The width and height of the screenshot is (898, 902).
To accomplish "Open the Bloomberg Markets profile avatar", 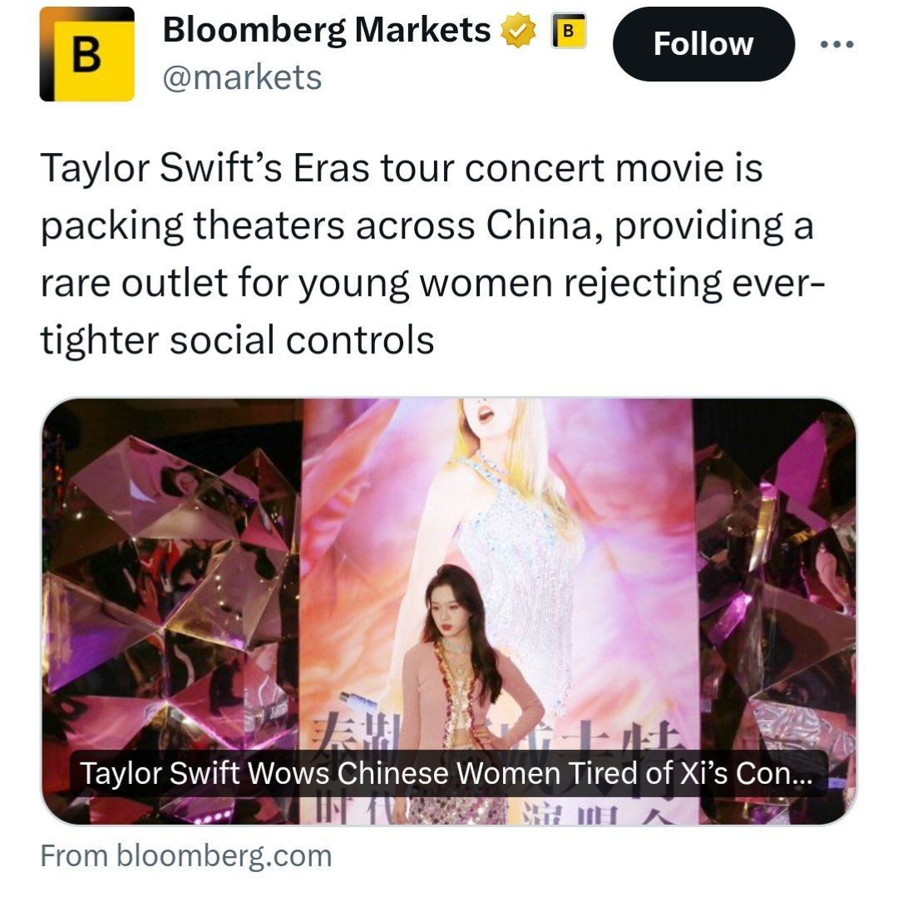I will pyautogui.click(x=86, y=54).
